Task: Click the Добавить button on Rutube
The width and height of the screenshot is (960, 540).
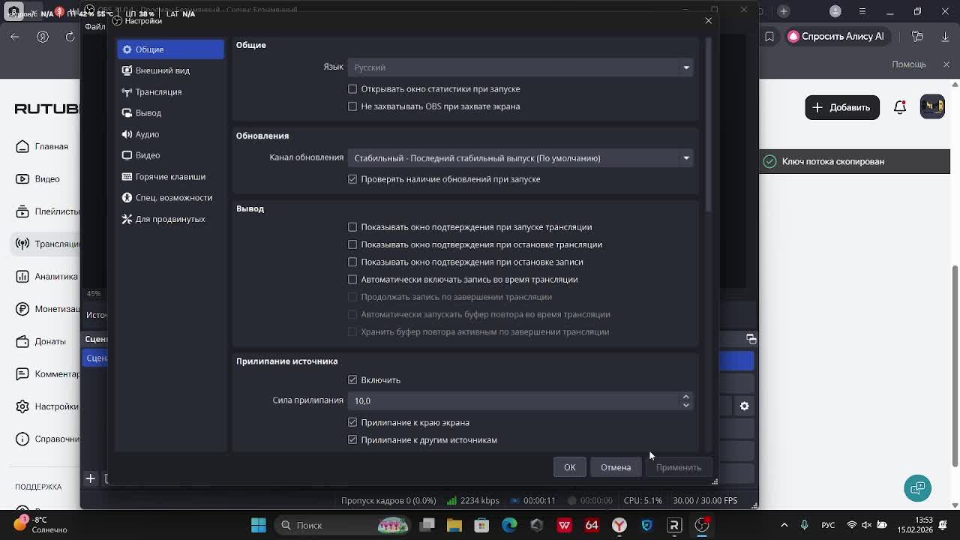Action: 842,107
